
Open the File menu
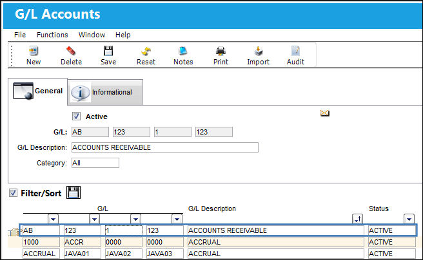pyautogui.click(x=20, y=35)
